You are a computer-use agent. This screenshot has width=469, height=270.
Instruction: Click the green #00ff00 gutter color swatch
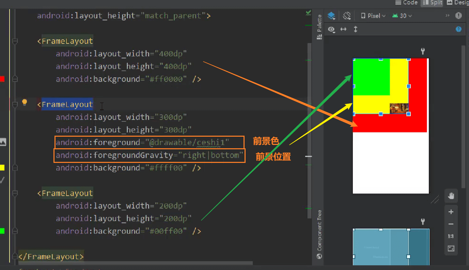(x=2, y=231)
